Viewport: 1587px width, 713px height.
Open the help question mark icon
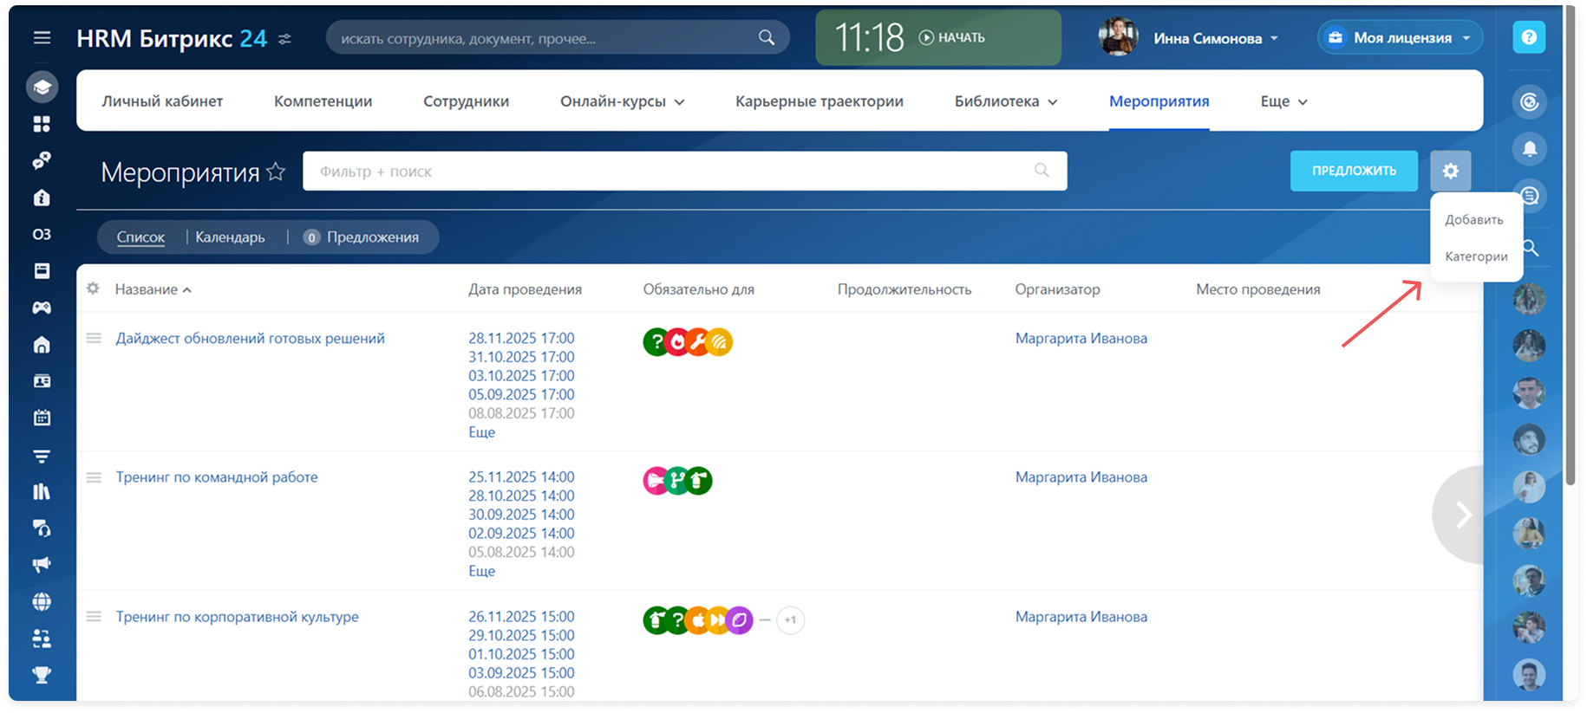(1529, 38)
